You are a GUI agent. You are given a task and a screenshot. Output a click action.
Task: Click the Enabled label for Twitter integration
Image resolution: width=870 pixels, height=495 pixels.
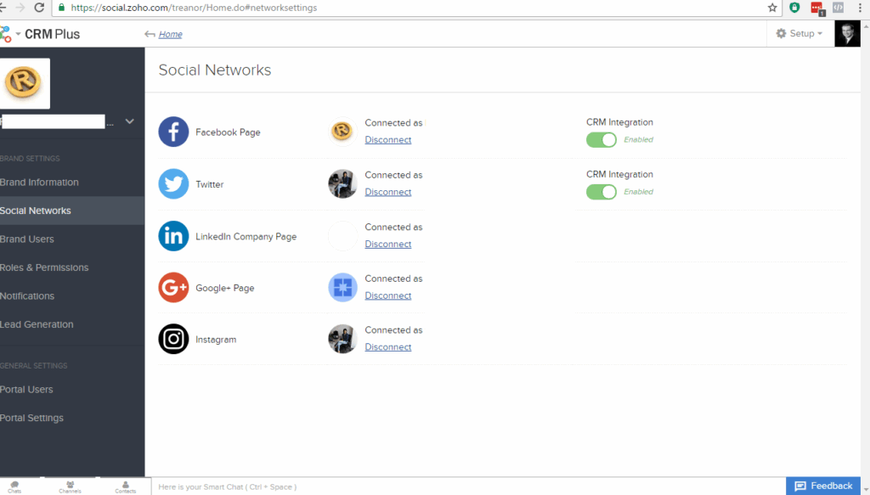(x=638, y=192)
